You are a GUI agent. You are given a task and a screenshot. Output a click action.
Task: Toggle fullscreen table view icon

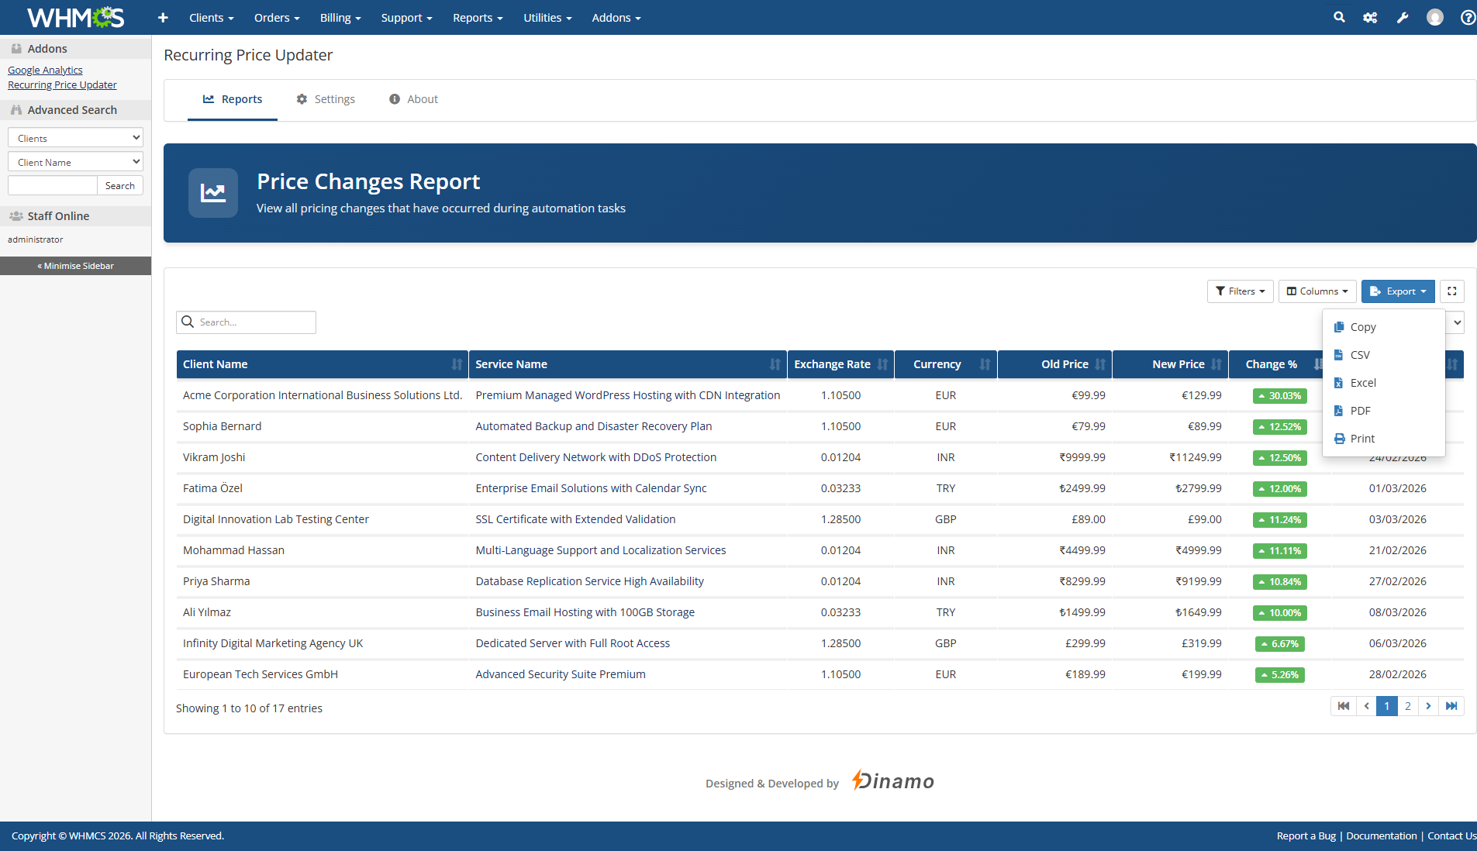point(1452,291)
